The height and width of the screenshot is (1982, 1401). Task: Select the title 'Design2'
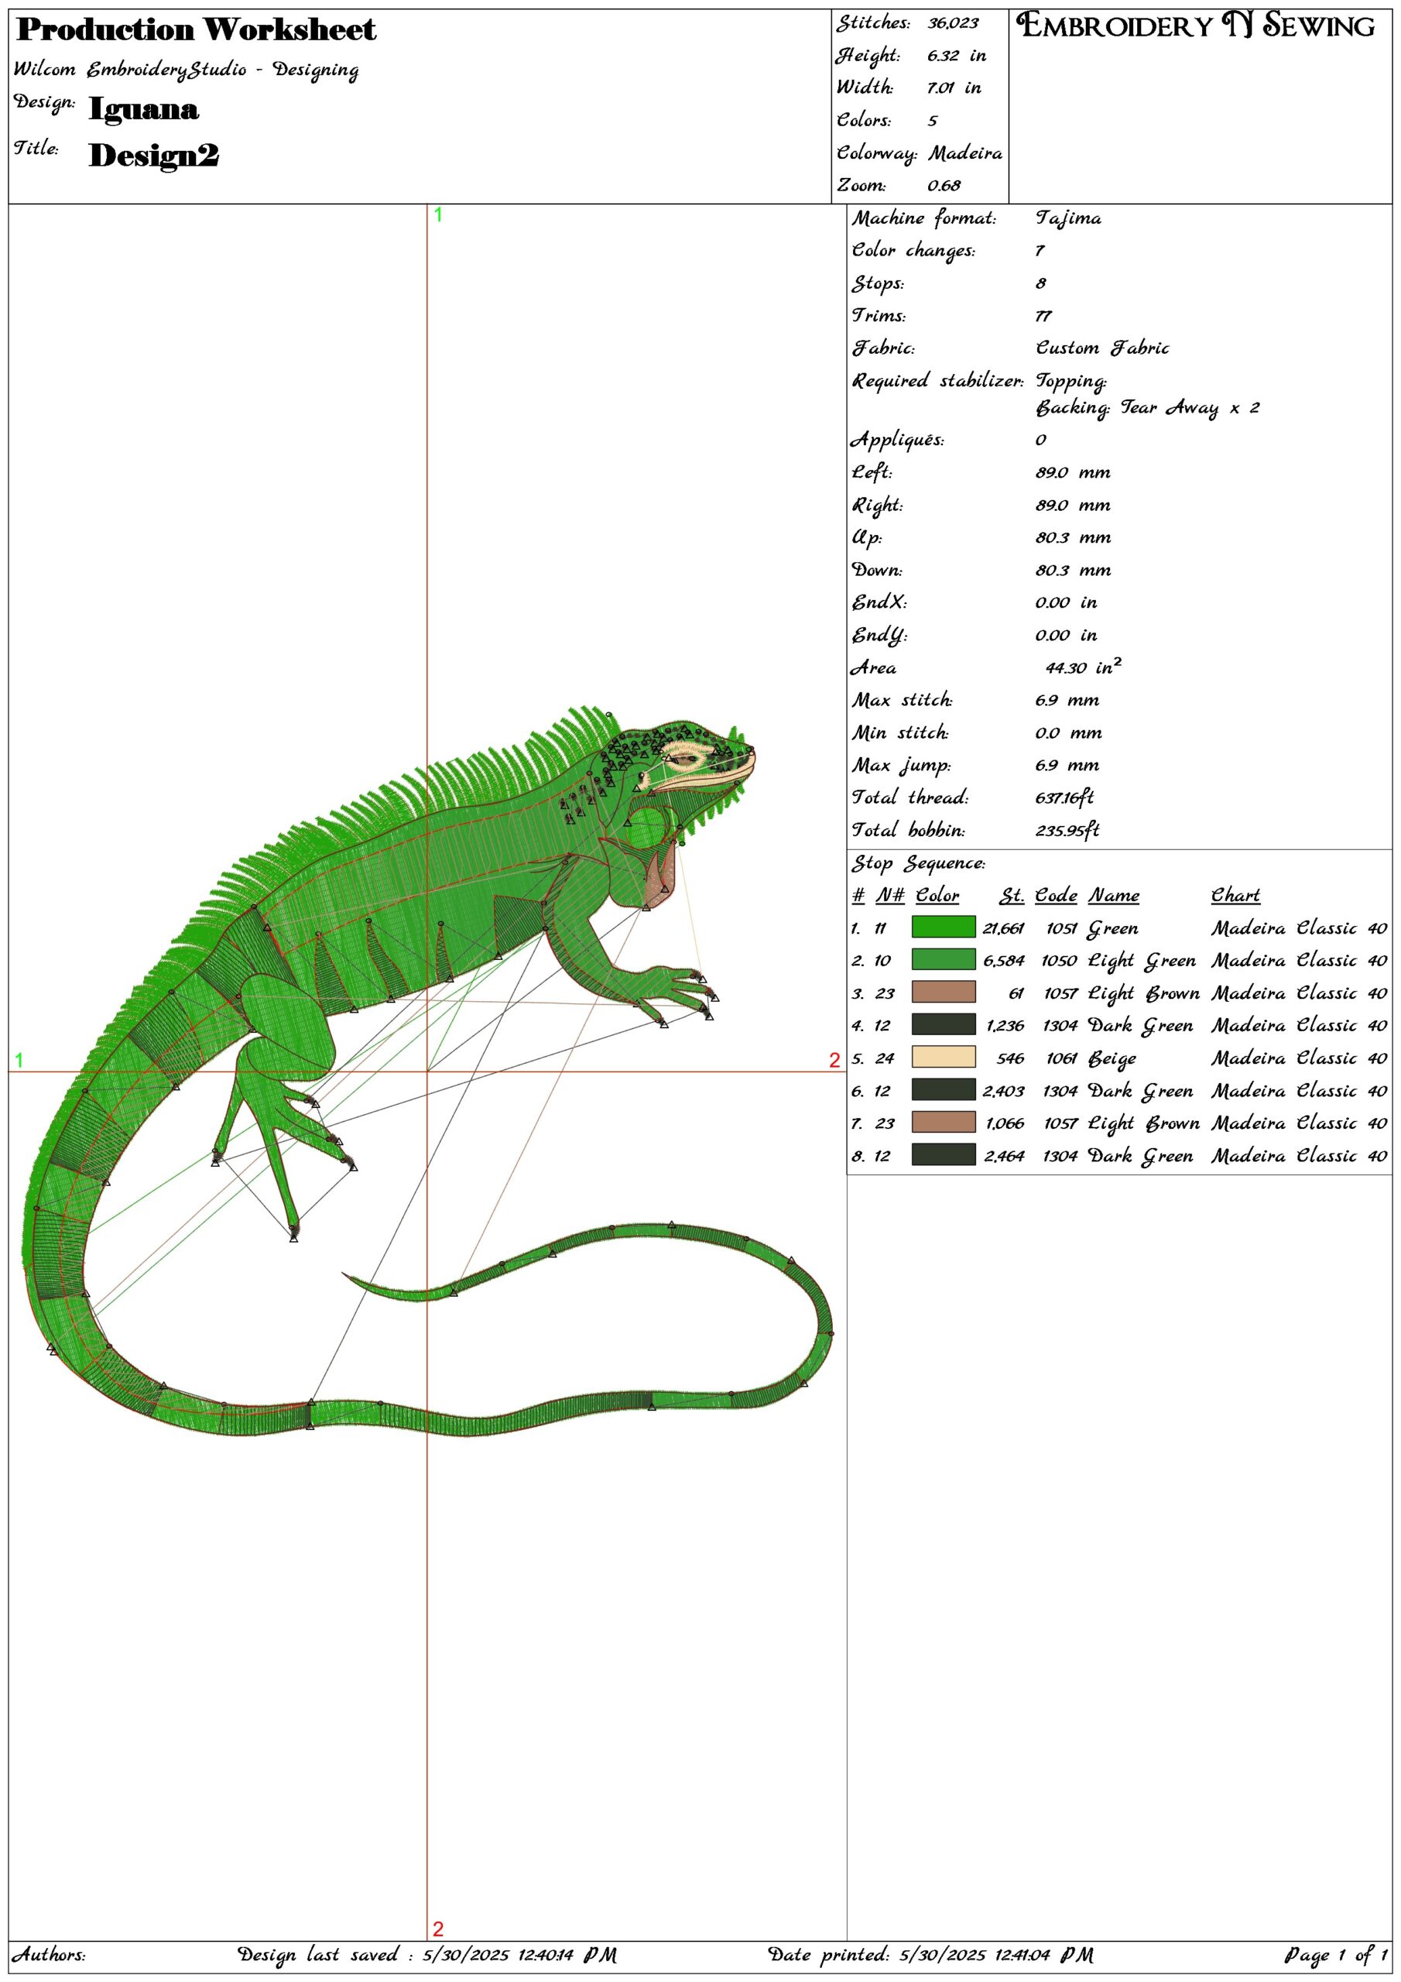click(154, 156)
